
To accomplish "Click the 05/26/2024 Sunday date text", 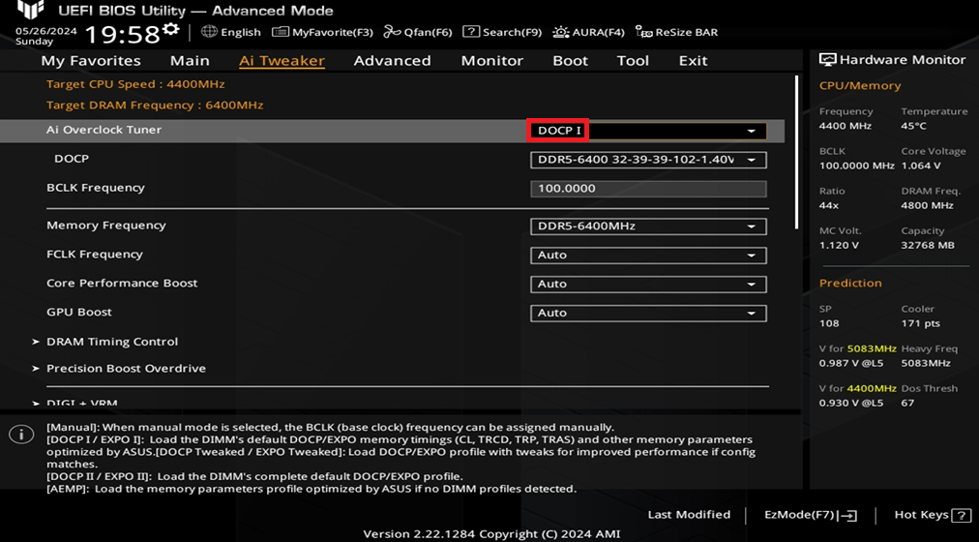I will (46, 36).
